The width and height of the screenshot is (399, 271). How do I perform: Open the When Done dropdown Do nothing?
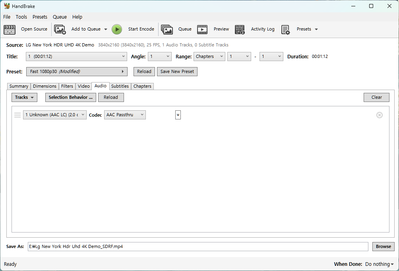point(380,264)
